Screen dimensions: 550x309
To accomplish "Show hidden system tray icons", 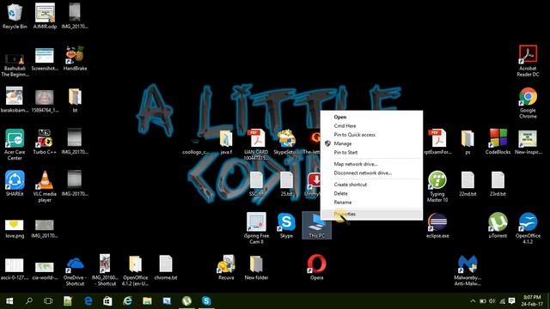I will pyautogui.click(x=473, y=301).
